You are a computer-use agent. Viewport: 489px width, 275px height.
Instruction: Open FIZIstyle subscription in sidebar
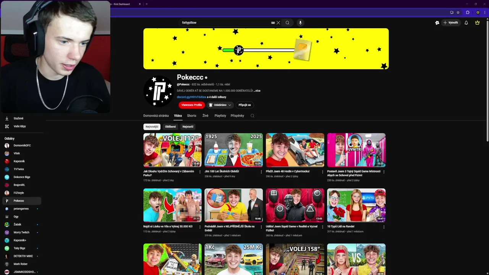pos(22,193)
